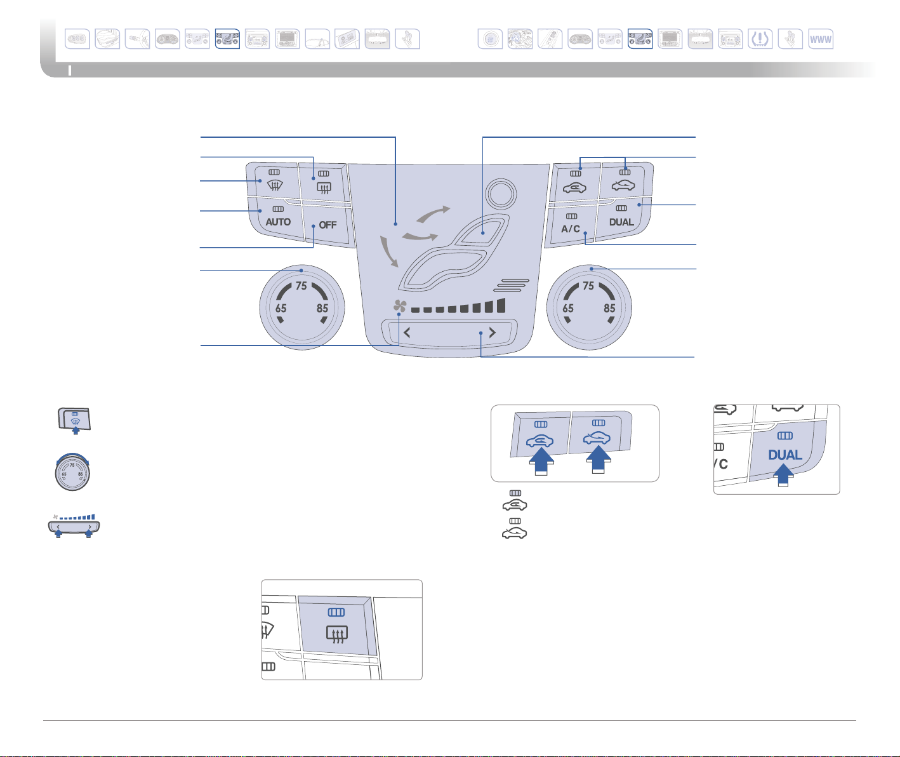Click the small fan speed control illustration
Image resolution: width=900 pixels, height=757 pixels.
pos(75,526)
